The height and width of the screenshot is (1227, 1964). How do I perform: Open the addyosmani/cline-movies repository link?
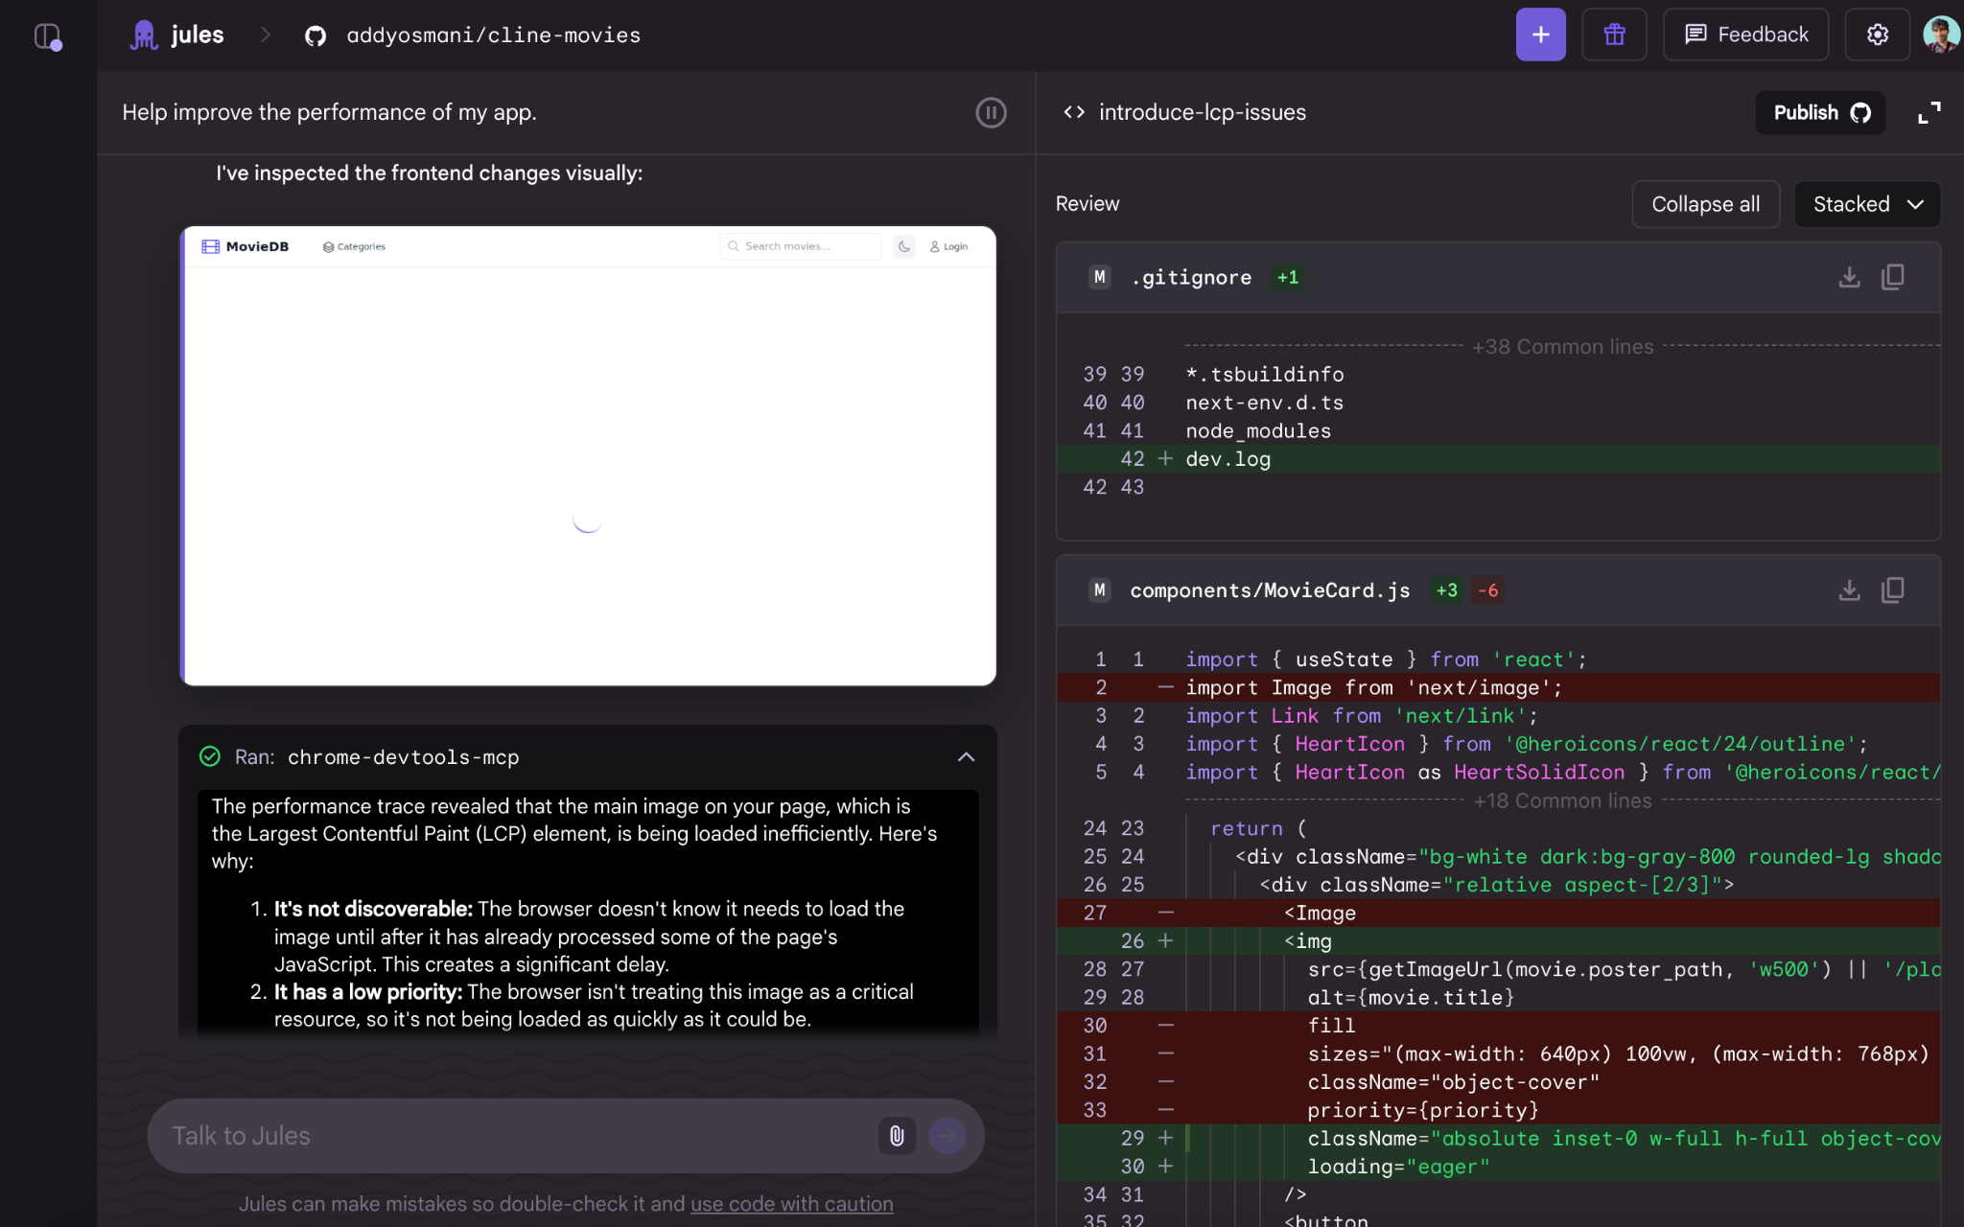tap(493, 35)
